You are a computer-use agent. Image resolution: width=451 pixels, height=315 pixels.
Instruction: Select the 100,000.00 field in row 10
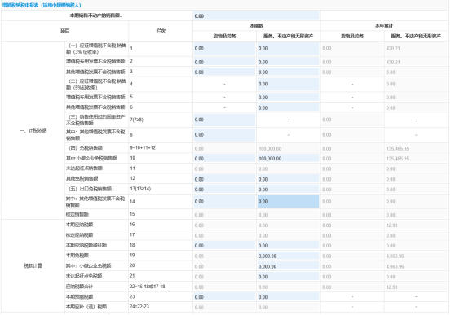coord(288,158)
